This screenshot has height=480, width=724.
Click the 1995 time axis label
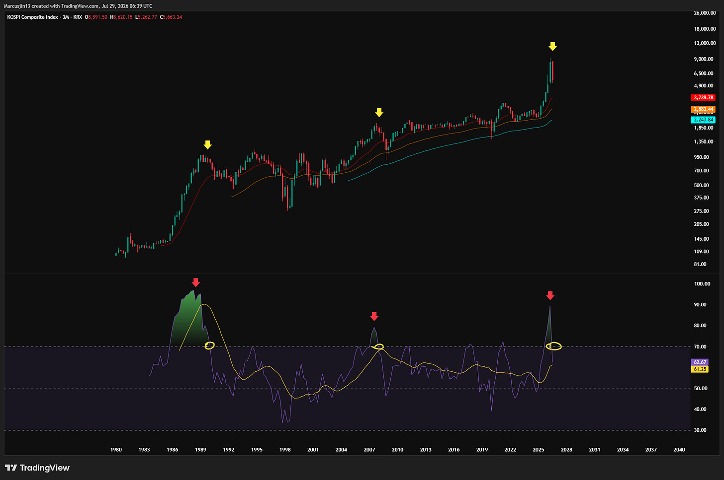pos(257,450)
